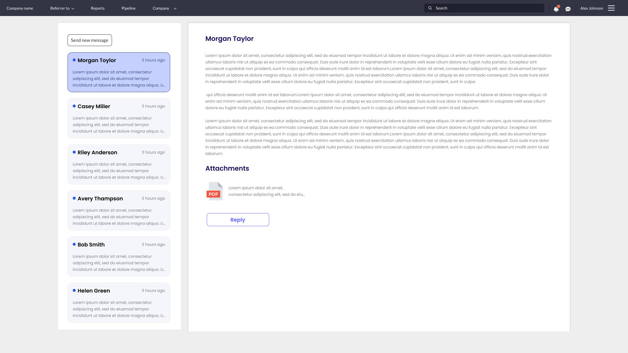The width and height of the screenshot is (628, 353).
Task: Switch to the Pipeline section
Action: (128, 8)
